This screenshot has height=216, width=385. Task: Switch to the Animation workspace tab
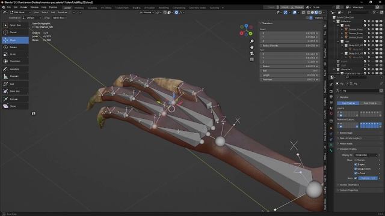[149, 8]
